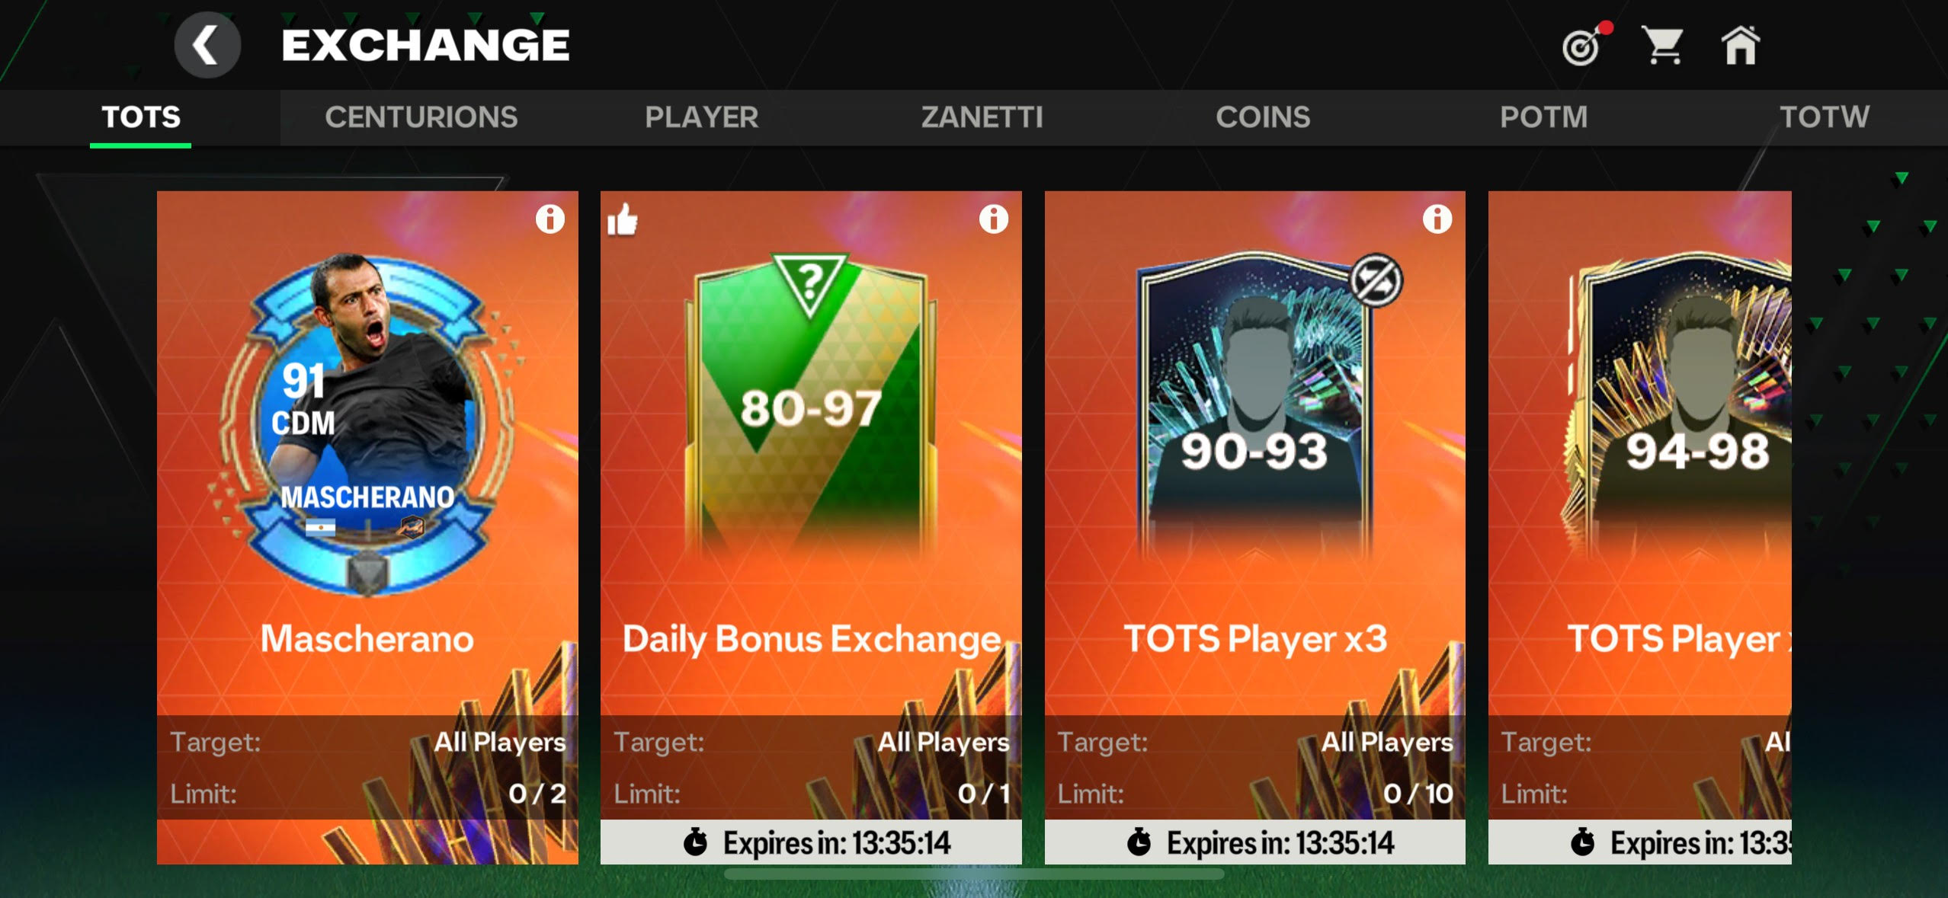
Task: Open the store shopping cart
Action: 1664,46
